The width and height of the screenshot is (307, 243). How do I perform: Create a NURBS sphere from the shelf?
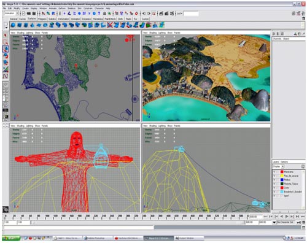pyautogui.click(x=13, y=25)
